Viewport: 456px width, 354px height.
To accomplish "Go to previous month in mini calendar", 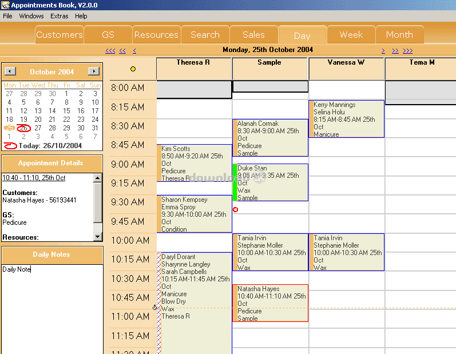I will click(x=10, y=71).
